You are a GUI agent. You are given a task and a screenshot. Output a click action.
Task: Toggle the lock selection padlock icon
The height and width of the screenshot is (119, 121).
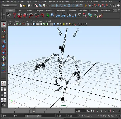tap(86, 6)
